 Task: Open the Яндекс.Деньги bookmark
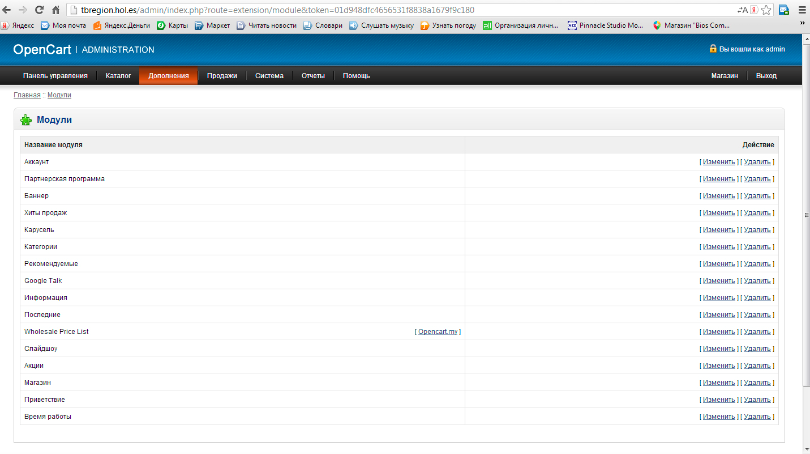(122, 25)
